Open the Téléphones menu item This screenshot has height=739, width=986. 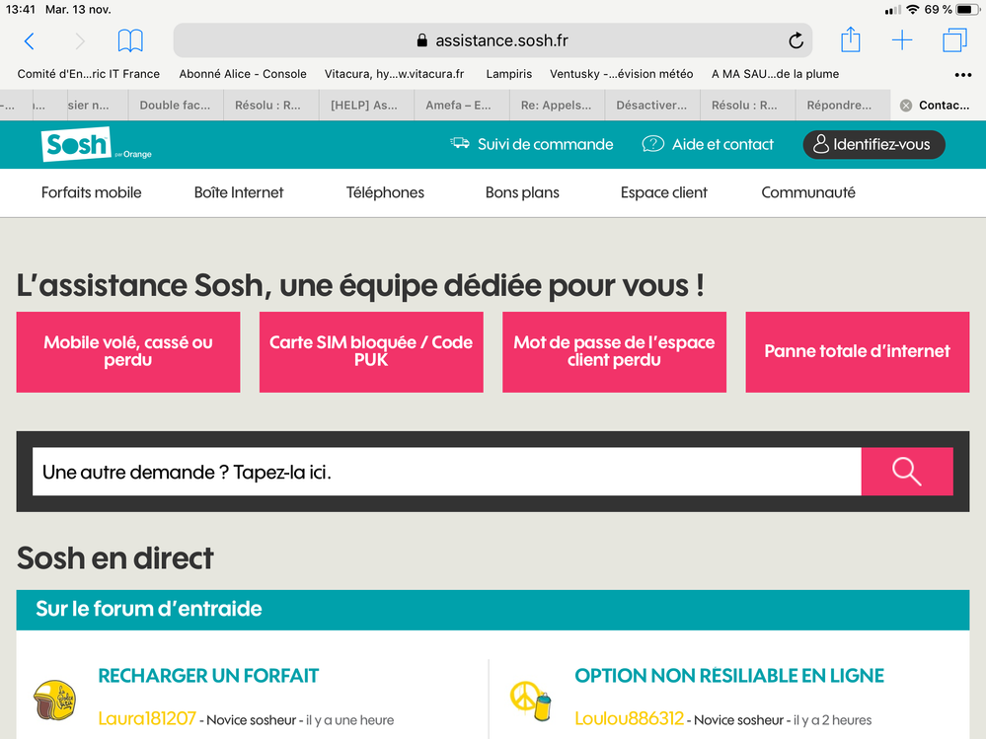coord(385,192)
